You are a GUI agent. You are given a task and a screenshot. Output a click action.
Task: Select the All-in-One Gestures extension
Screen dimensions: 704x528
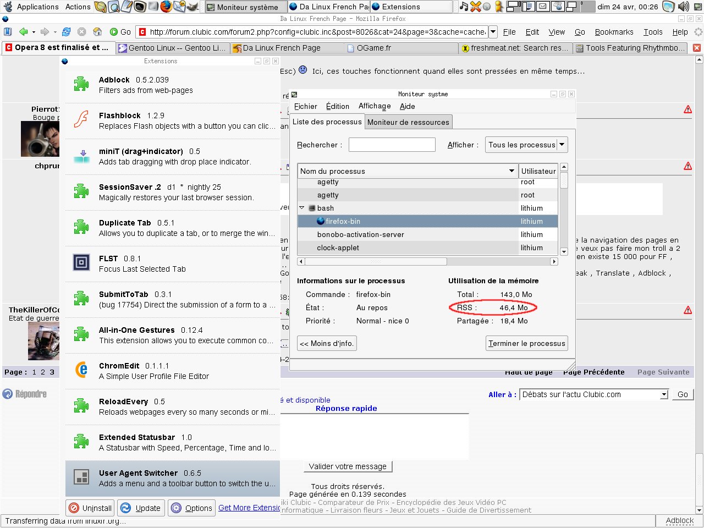click(173, 335)
